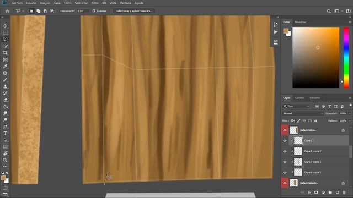Toggle the Suavizar checkbox
This screenshot has width=353, height=198.
[x=94, y=11]
